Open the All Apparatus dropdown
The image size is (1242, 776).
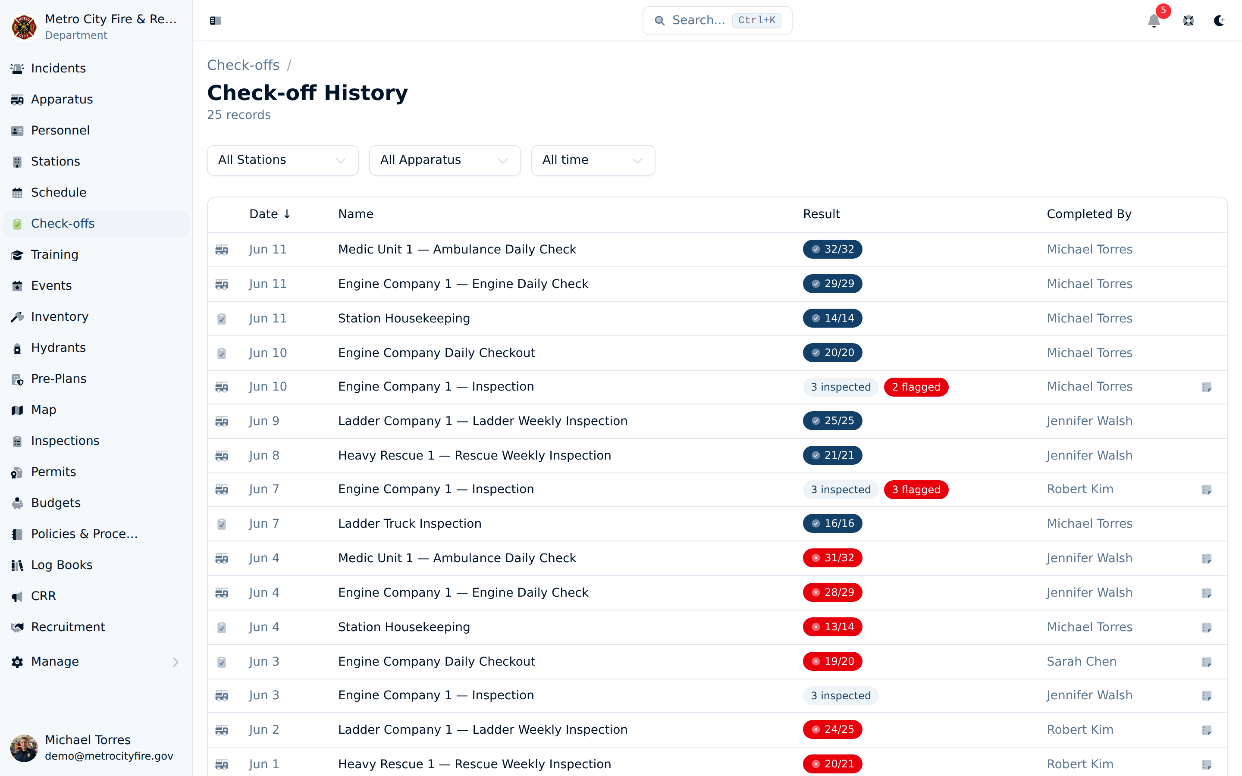click(x=445, y=160)
